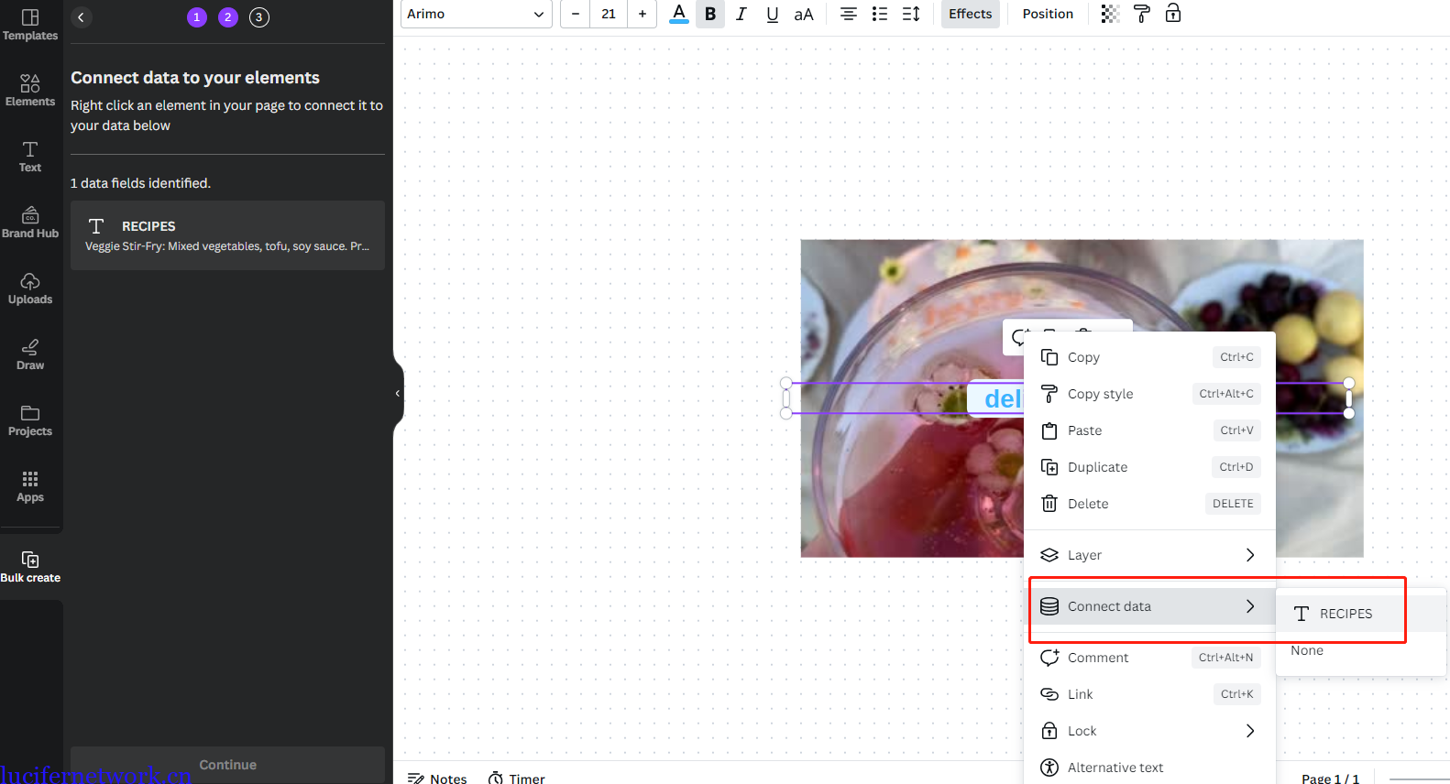Click the transparency checkerboard icon
The width and height of the screenshot is (1450, 784).
tap(1110, 14)
